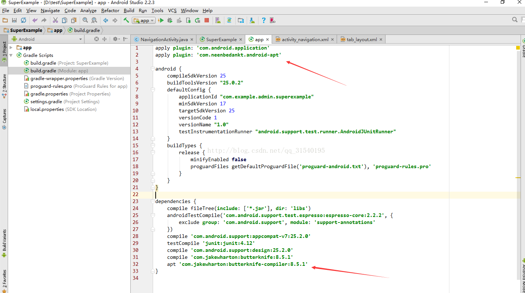
Task: Click the Paste toolbar icon
Action: [74, 21]
